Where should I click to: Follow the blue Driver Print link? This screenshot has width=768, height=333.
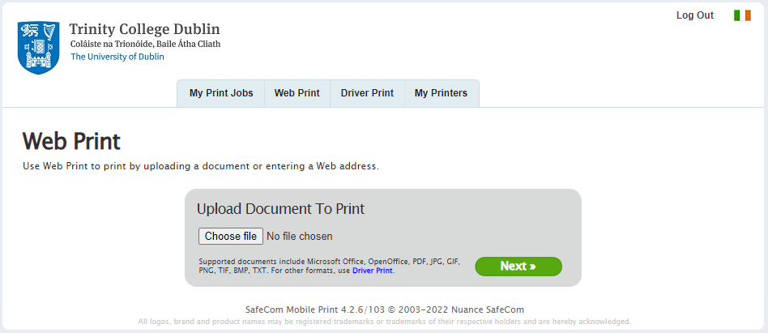point(373,271)
